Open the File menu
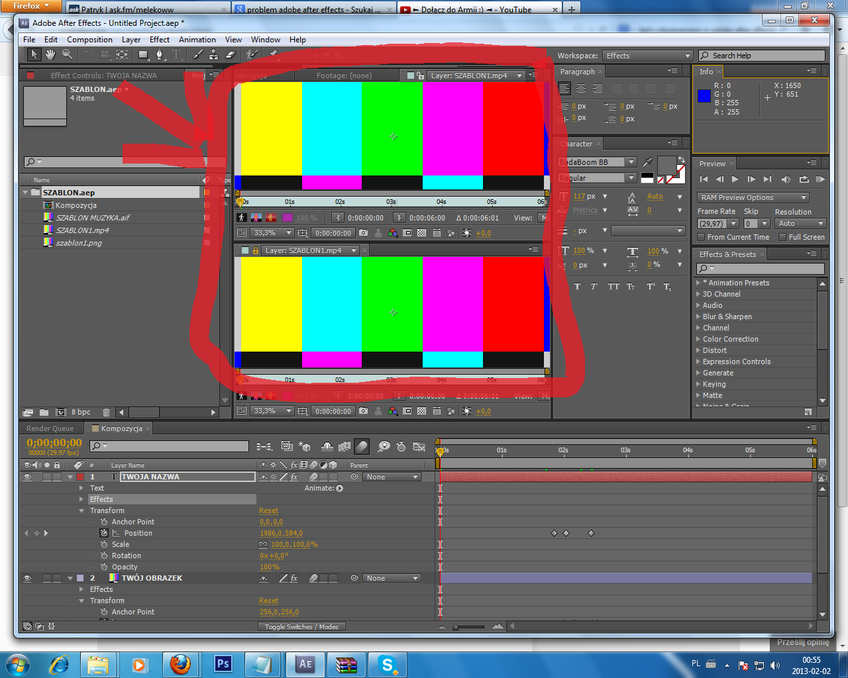 coord(29,40)
